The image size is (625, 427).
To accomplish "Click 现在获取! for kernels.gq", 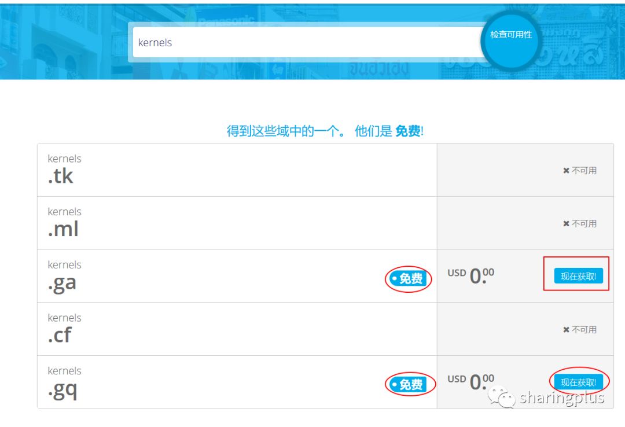I will [578, 382].
